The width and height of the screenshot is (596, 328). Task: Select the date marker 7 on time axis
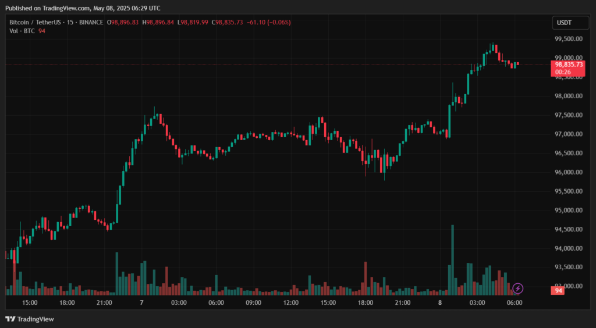141,303
